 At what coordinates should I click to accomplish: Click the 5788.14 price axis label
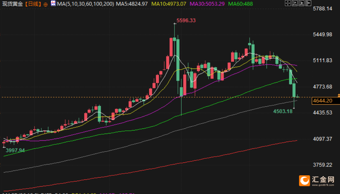click(323, 8)
